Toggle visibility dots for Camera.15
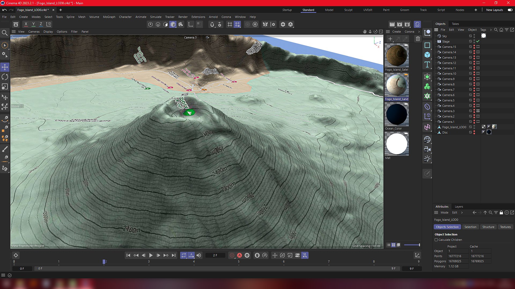Viewport: 515px width, 289px height. tap(474, 47)
